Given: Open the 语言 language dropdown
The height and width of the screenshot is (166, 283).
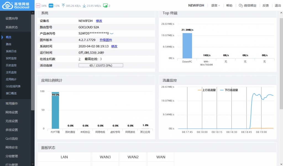Looking at the screenshot, I should point(215,6).
